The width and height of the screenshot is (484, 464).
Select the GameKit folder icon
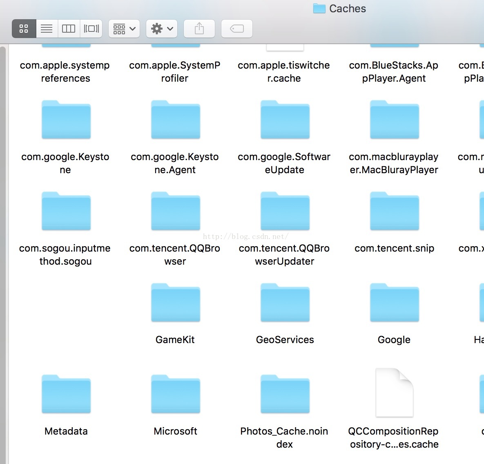coord(176,303)
